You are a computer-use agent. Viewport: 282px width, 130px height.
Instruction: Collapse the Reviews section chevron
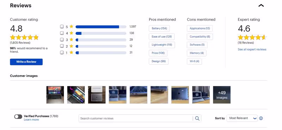[261, 6]
